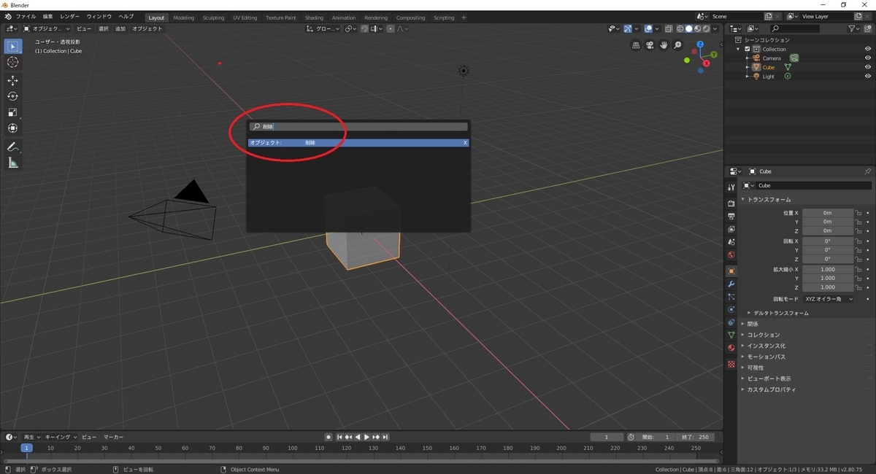Open the Texture properties checker tab
876x474 pixels.
[x=731, y=364]
